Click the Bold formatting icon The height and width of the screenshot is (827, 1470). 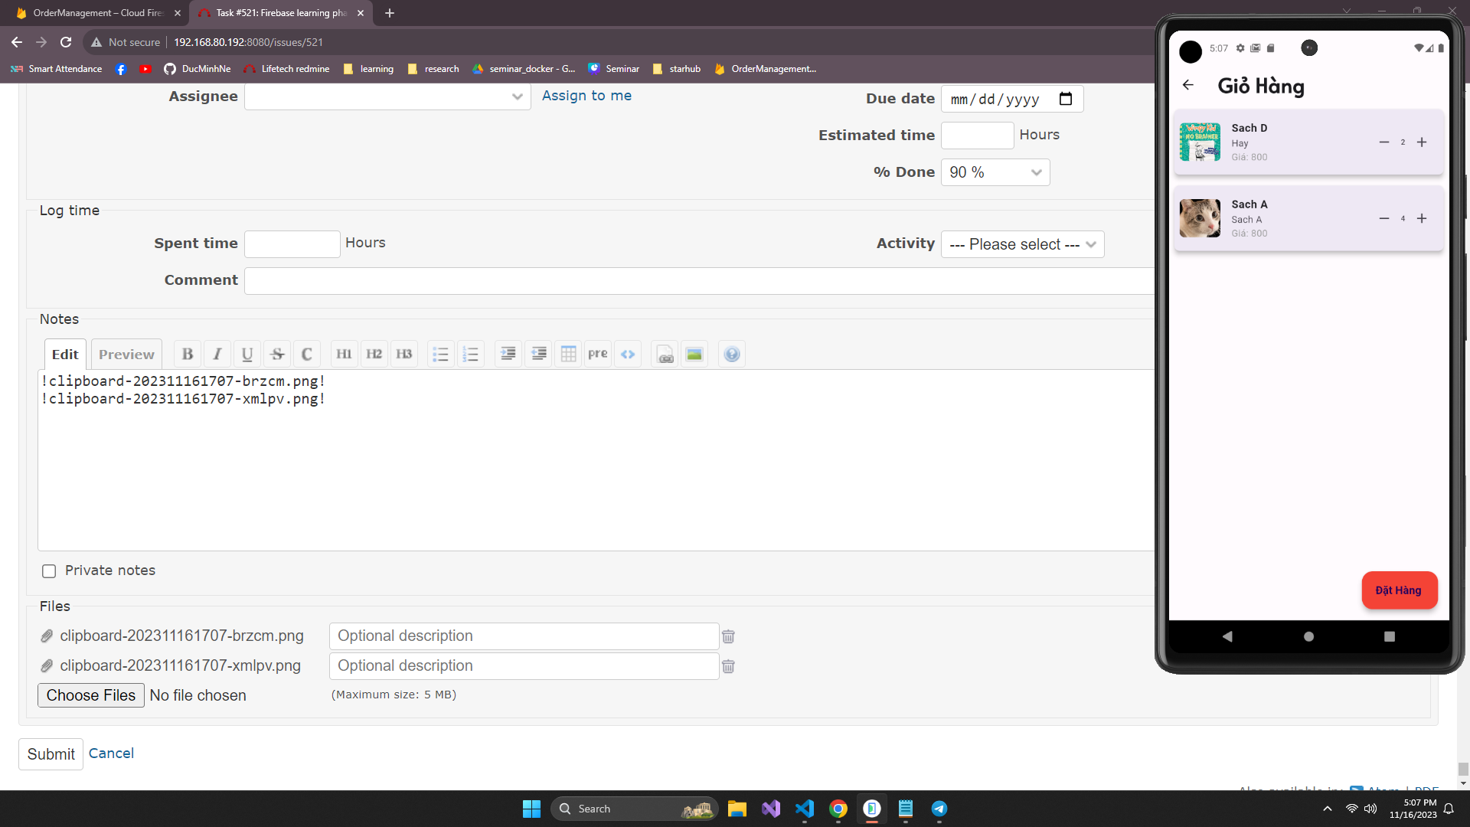point(188,354)
